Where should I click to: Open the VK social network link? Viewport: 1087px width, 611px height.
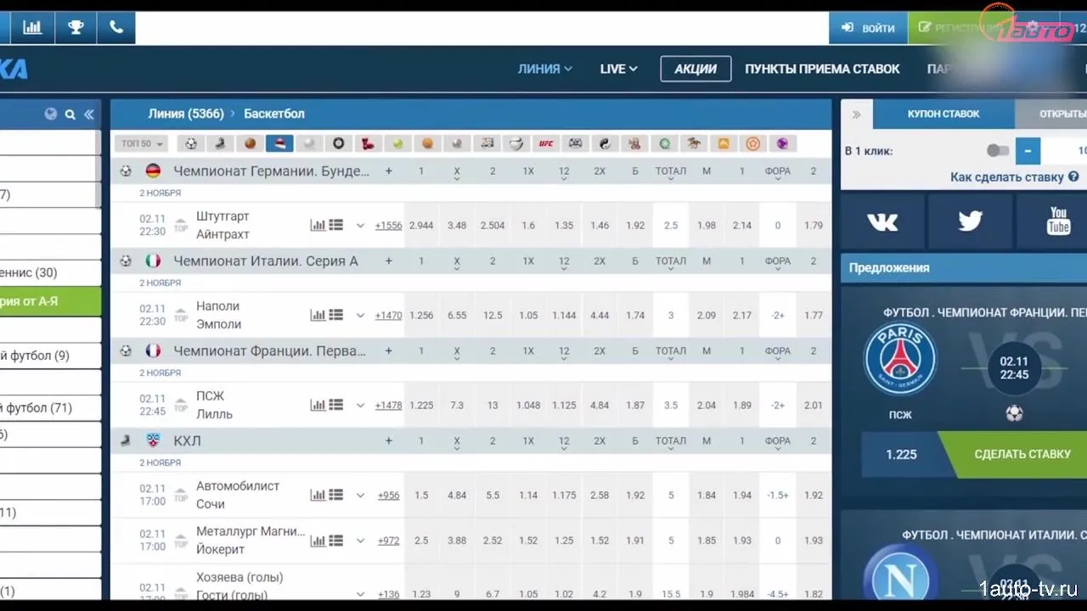point(882,222)
